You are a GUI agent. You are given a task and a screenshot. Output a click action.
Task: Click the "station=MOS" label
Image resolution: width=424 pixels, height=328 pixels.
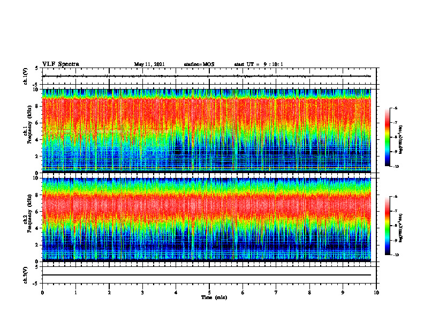pos(199,64)
